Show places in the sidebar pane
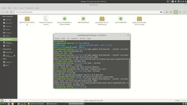The height and width of the screenshot is (105, 187). coord(2,101)
